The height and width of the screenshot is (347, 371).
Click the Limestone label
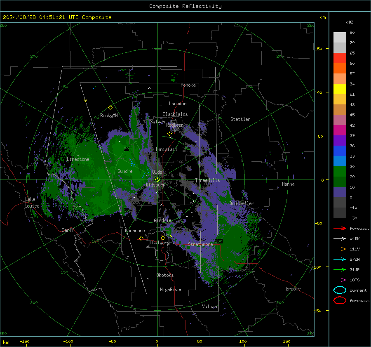click(78, 159)
